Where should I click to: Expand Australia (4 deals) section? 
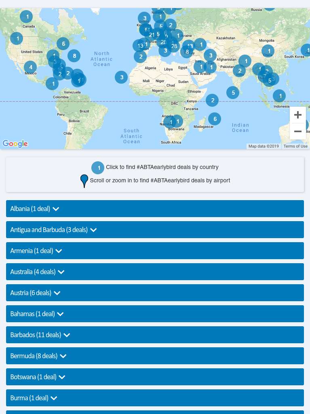coord(155,272)
